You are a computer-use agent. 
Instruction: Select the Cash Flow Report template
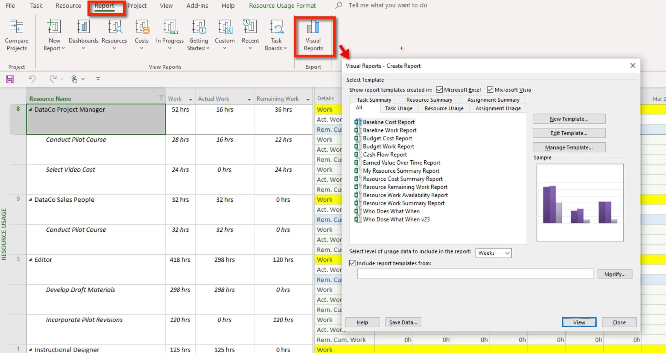pyautogui.click(x=381, y=155)
